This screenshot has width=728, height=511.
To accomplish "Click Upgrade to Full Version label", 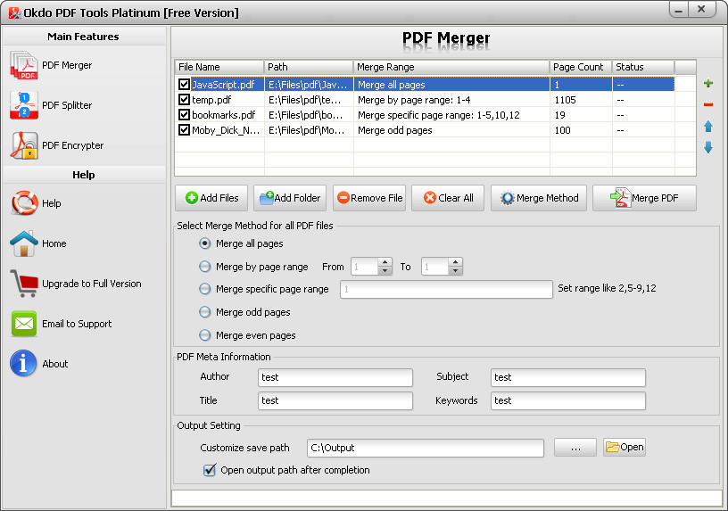I will (x=92, y=284).
